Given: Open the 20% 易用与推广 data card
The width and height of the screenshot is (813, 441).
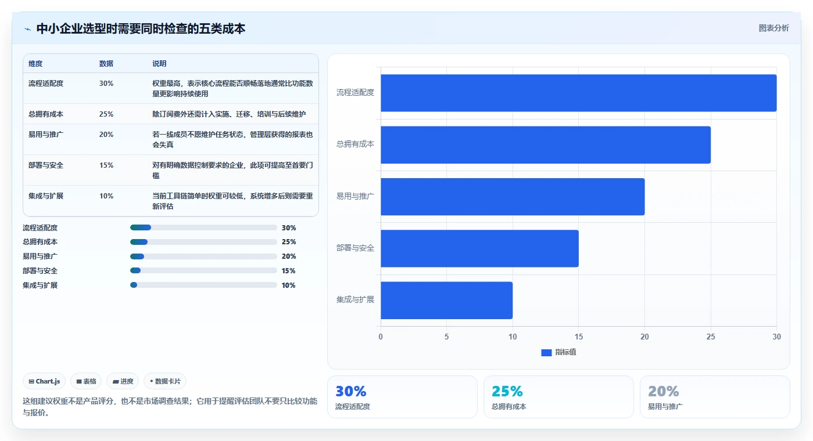Looking at the screenshot, I should pos(715,397).
